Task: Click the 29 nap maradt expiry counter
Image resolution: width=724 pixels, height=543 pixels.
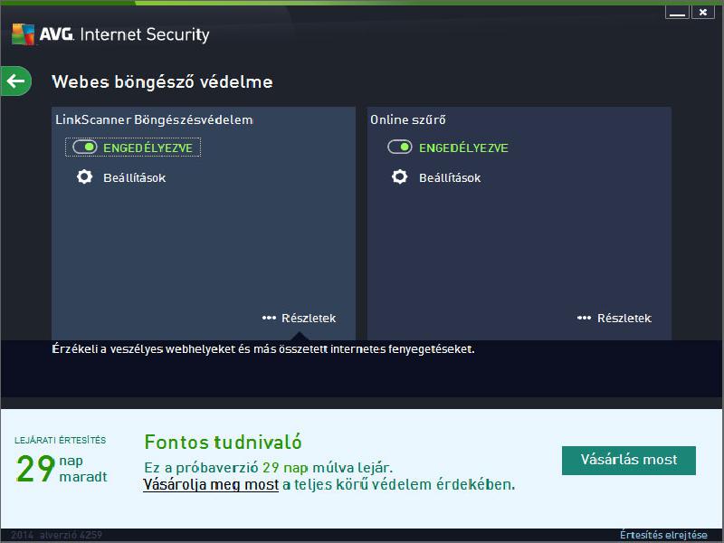Action: pyautogui.click(x=61, y=468)
